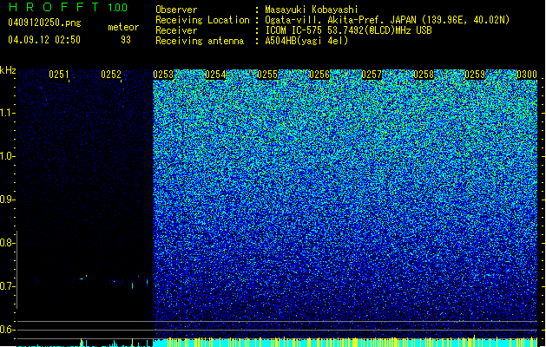Click observer name Masayuki Kobayashi

coord(312,10)
